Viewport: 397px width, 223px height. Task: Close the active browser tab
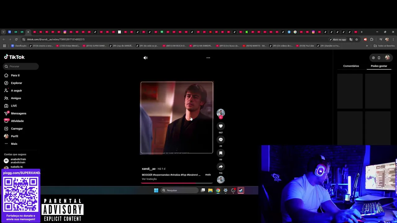click(x=28, y=32)
